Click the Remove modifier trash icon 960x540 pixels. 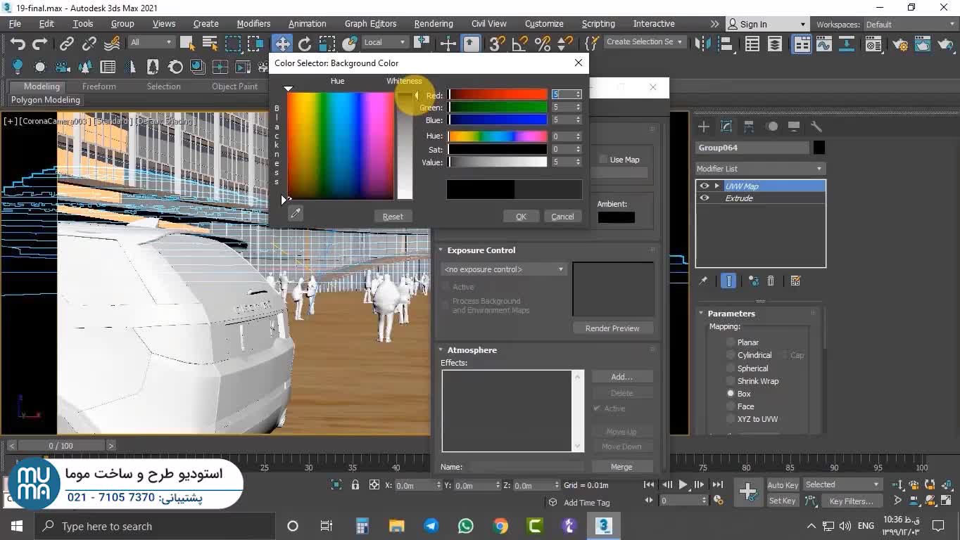[x=771, y=281]
